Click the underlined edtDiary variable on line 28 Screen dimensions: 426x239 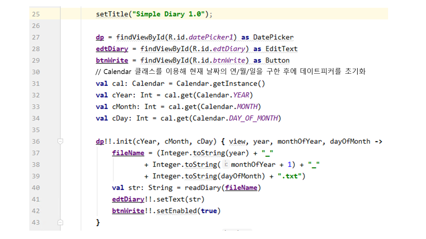pos(112,49)
